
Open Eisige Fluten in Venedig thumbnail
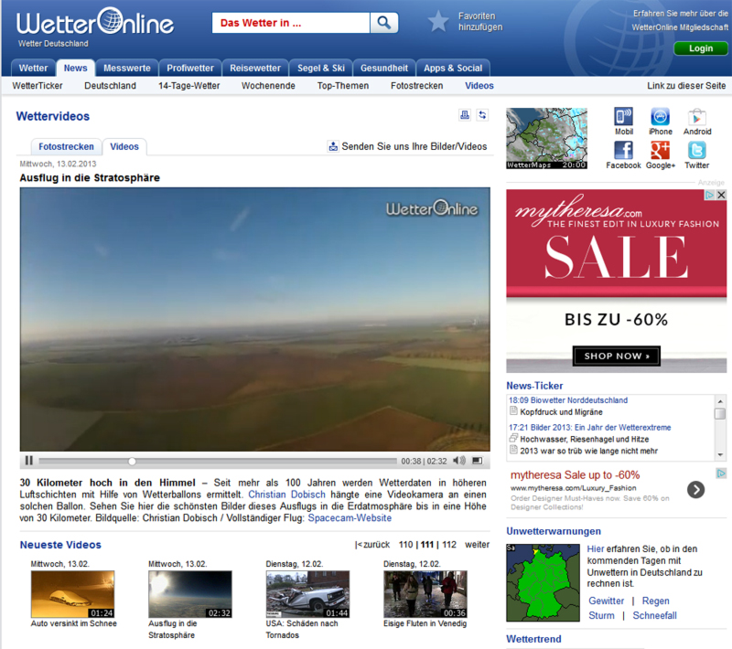425,594
